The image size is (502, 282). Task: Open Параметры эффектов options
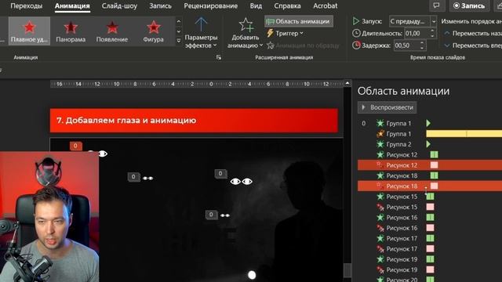201,33
